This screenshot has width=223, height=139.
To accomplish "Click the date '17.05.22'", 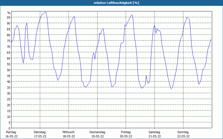I will pyautogui.click(x=40, y=136).
